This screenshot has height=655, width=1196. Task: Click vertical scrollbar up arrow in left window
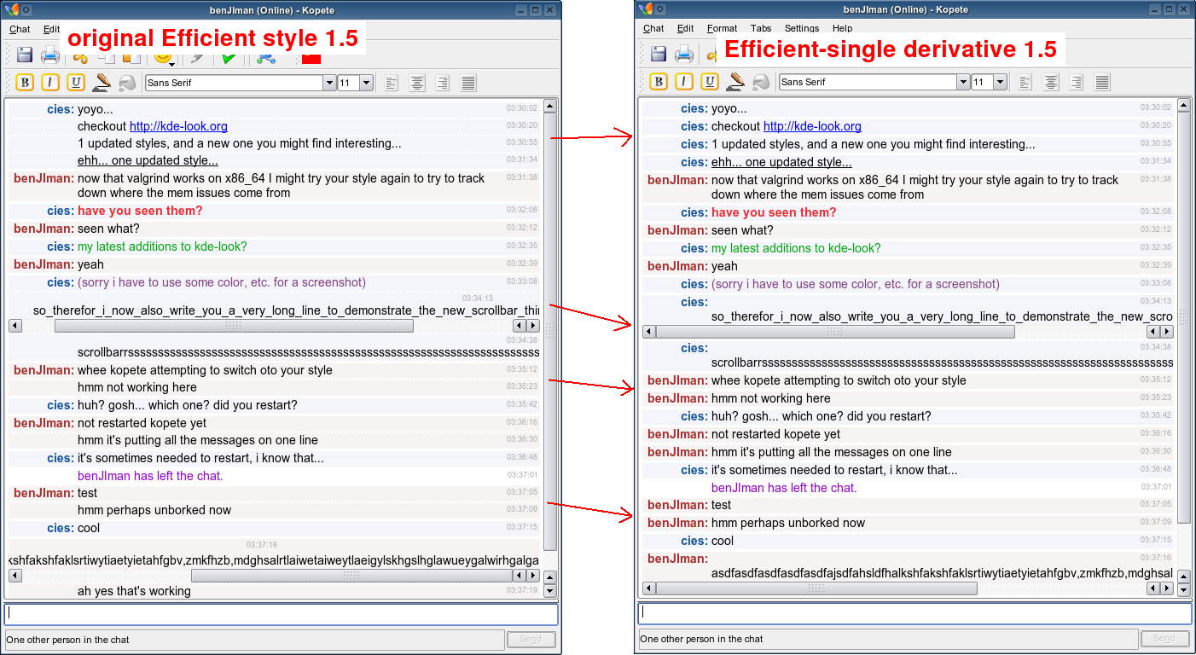tap(550, 107)
